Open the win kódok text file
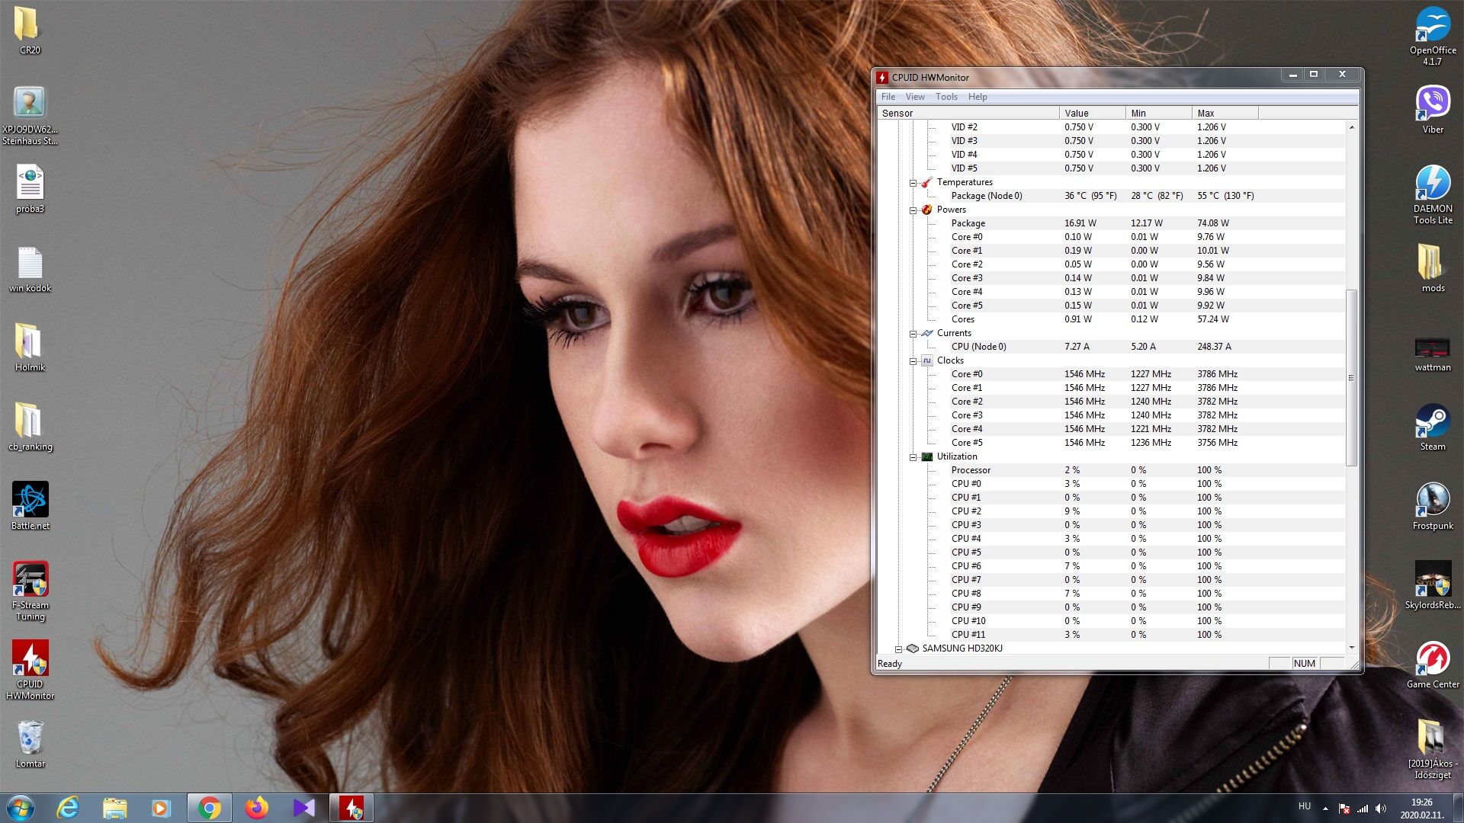Screen dimensions: 1464x823 tap(30, 269)
